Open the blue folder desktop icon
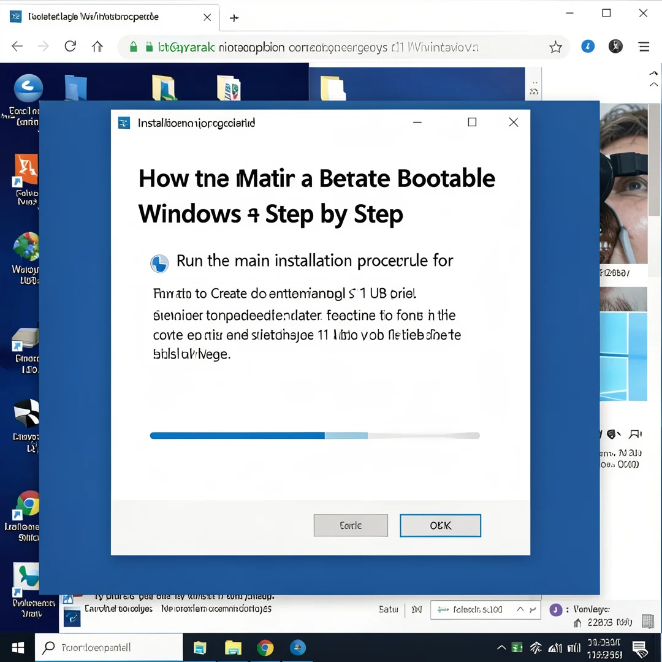662x662 pixels. click(x=76, y=88)
